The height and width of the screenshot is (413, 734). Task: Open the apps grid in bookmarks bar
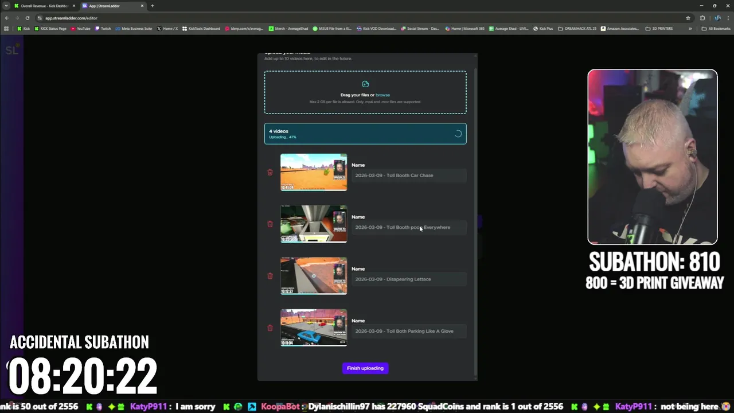pyautogui.click(x=7, y=28)
